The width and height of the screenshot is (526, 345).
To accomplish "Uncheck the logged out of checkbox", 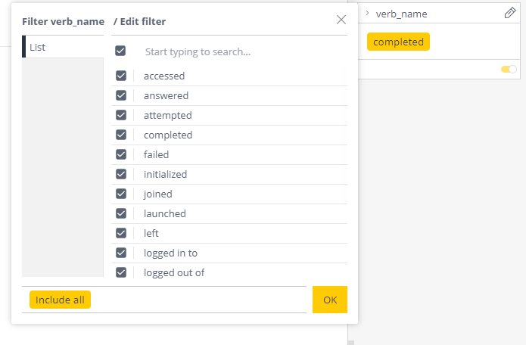I will tap(121, 272).
